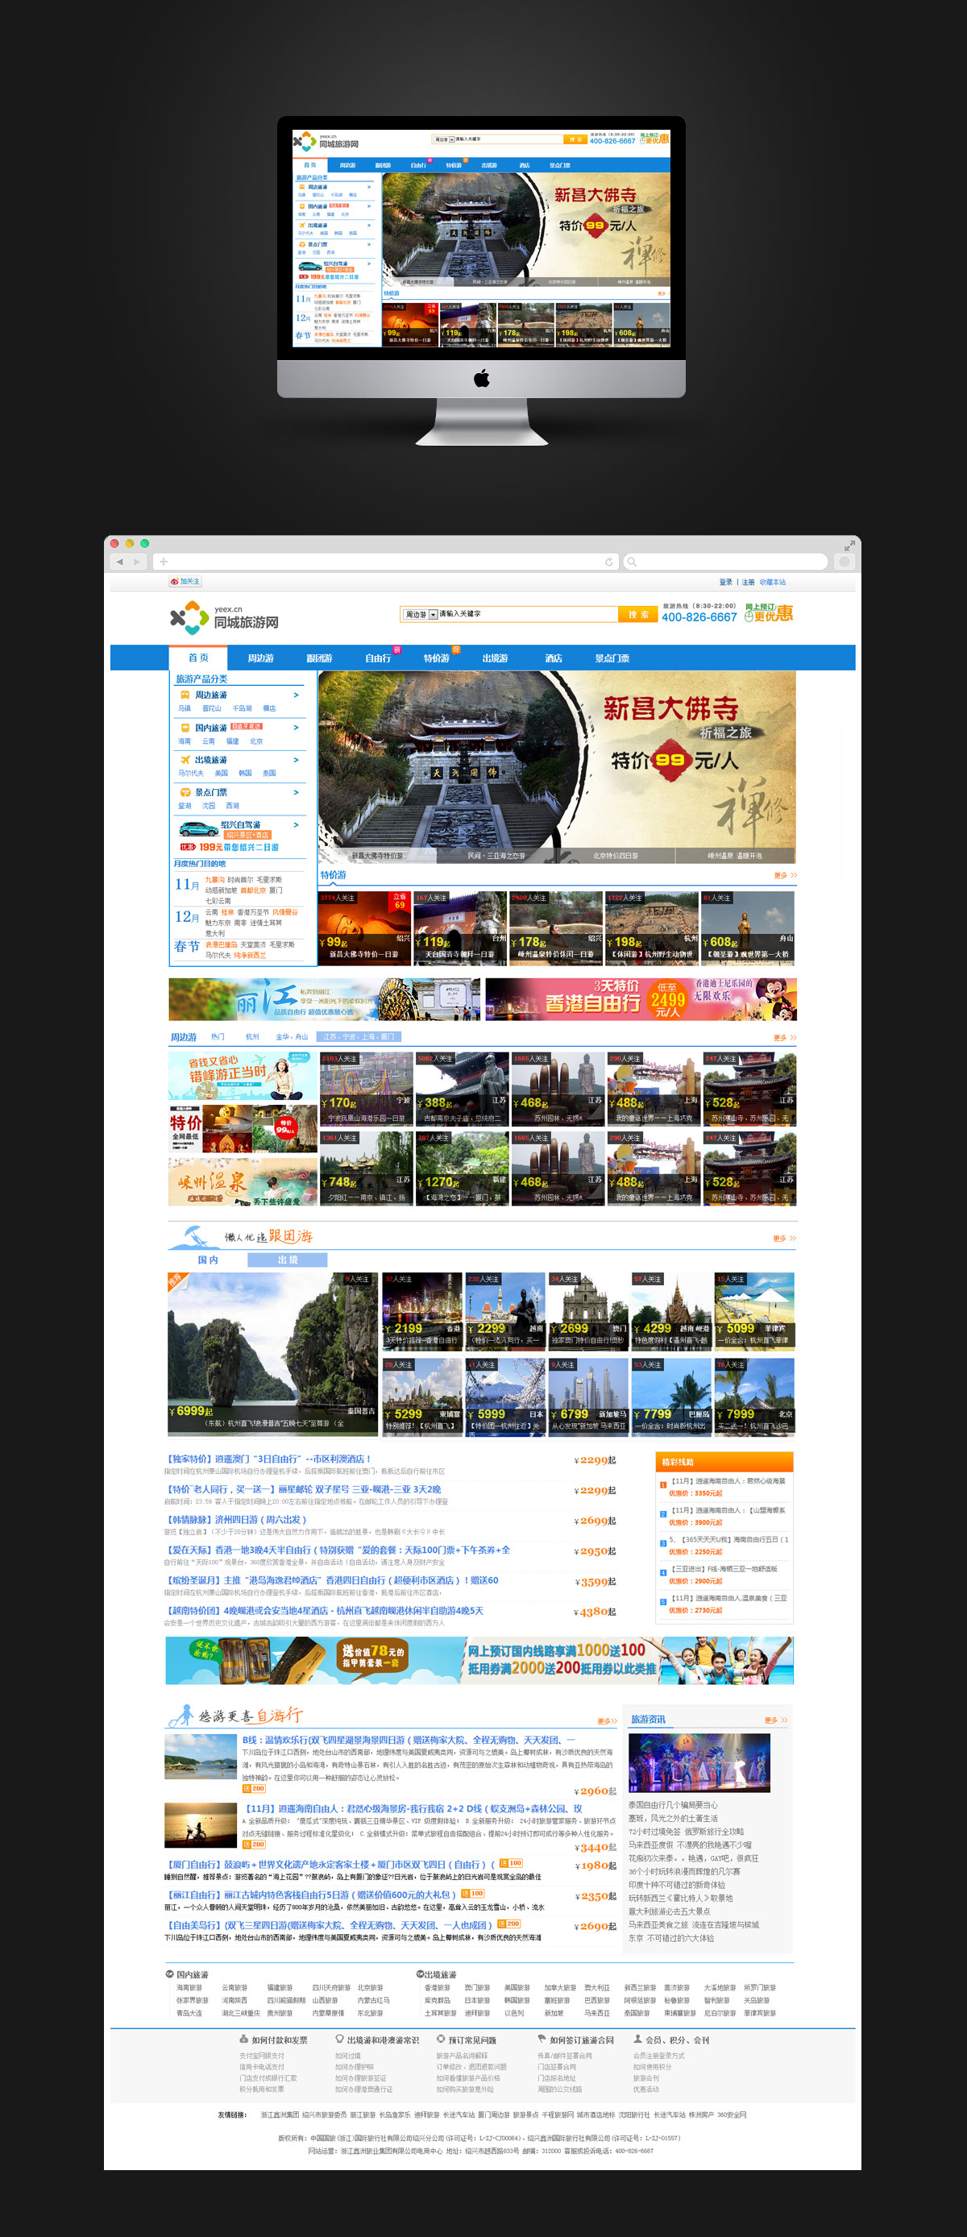This screenshot has width=967, height=2237.
Task: Open the 自由行 navigation tab
Action: pos(378,658)
